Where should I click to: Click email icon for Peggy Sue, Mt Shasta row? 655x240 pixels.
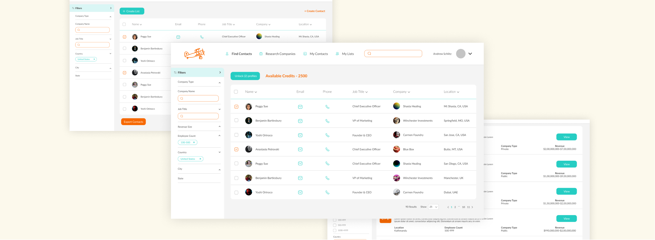click(x=300, y=107)
